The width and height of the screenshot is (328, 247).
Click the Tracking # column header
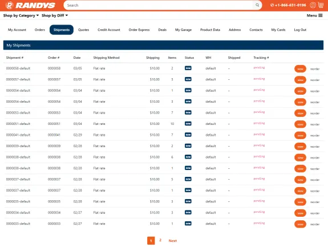point(261,58)
